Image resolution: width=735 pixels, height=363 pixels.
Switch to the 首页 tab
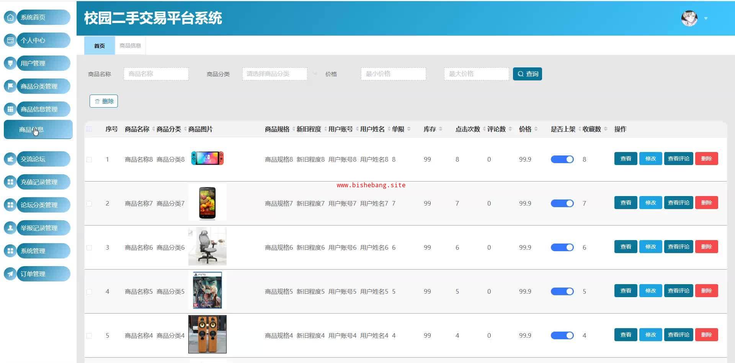(x=100, y=46)
